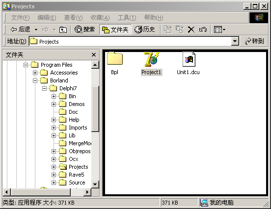The image size is (271, 209).
Task: Open the 文件(F) menu
Action: click(21, 18)
